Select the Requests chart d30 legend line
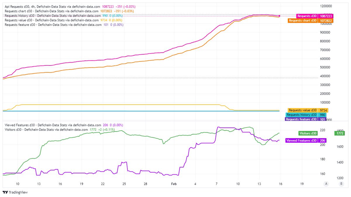351x197 pixels. [69, 11]
